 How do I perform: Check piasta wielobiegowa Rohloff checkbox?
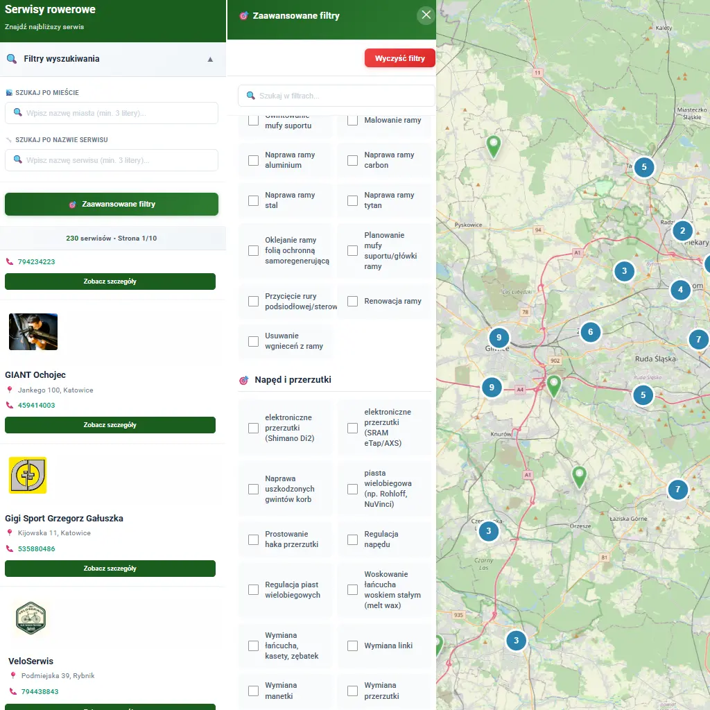coord(352,489)
